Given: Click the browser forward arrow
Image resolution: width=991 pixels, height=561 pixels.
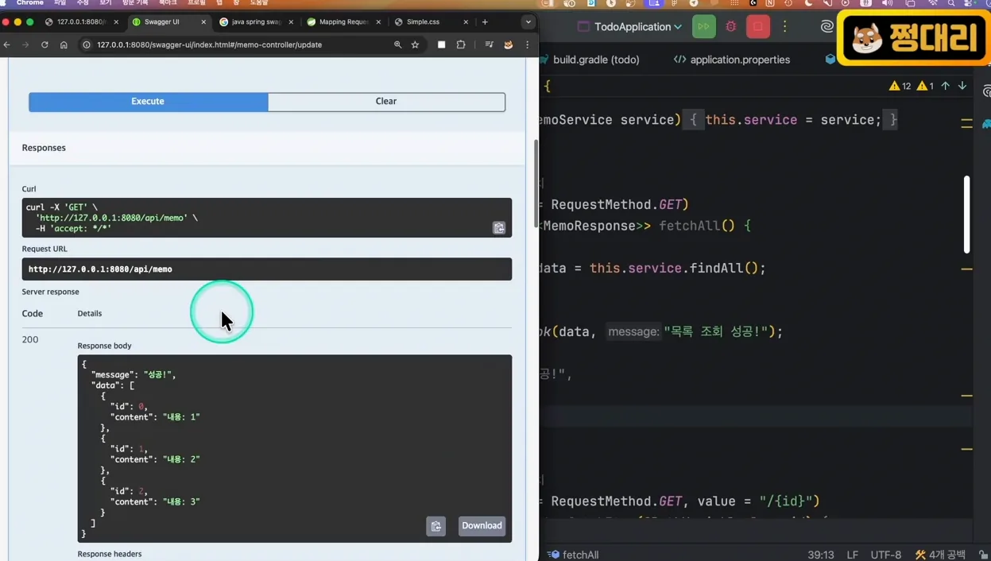Looking at the screenshot, I should pyautogui.click(x=25, y=44).
